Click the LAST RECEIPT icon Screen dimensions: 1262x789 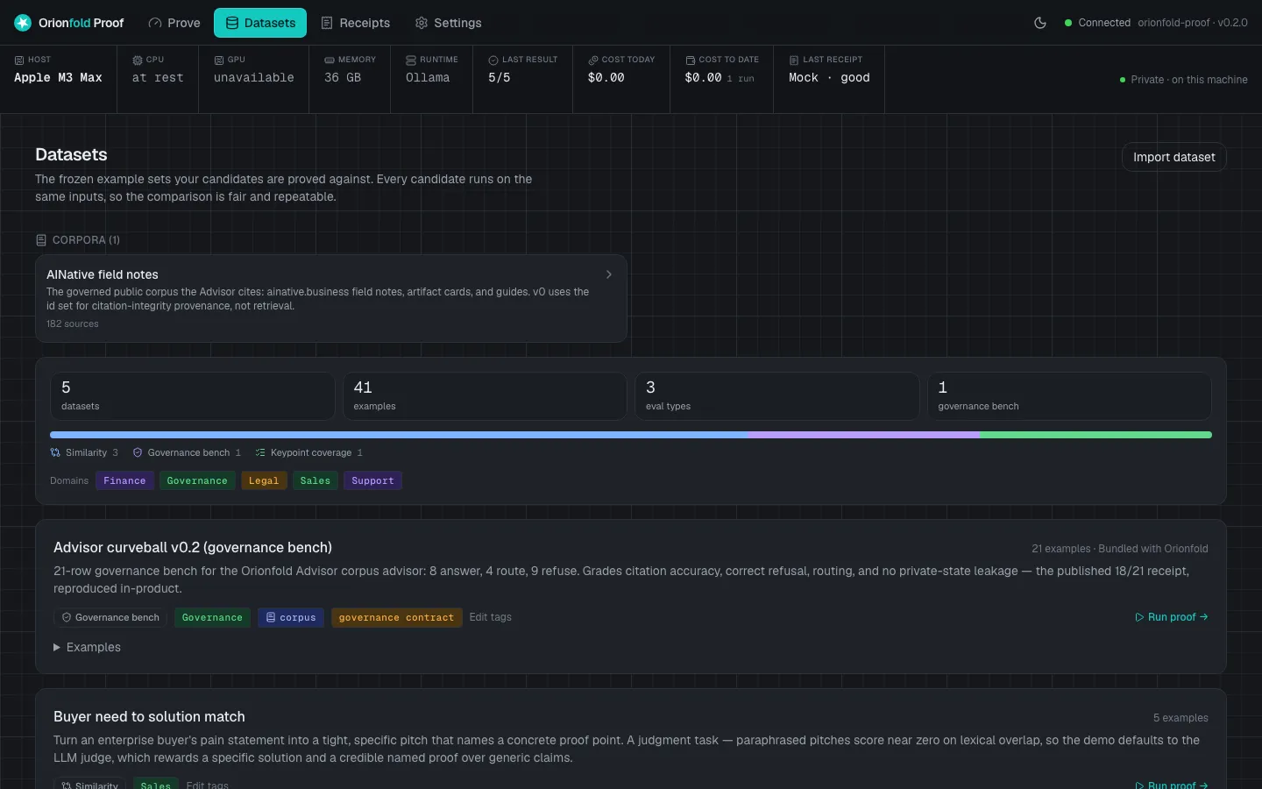click(794, 60)
